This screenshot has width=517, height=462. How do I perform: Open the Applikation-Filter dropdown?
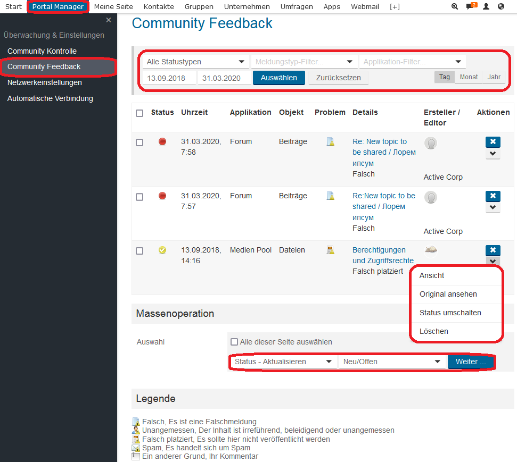tap(412, 62)
